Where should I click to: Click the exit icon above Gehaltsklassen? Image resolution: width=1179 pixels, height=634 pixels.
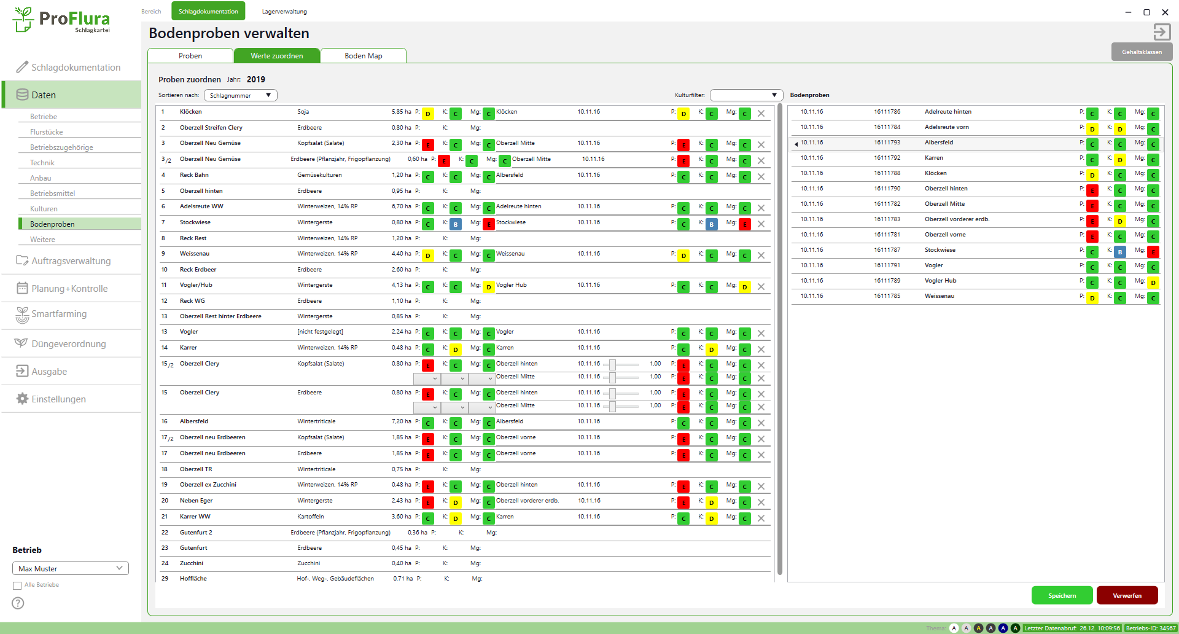coord(1161,32)
